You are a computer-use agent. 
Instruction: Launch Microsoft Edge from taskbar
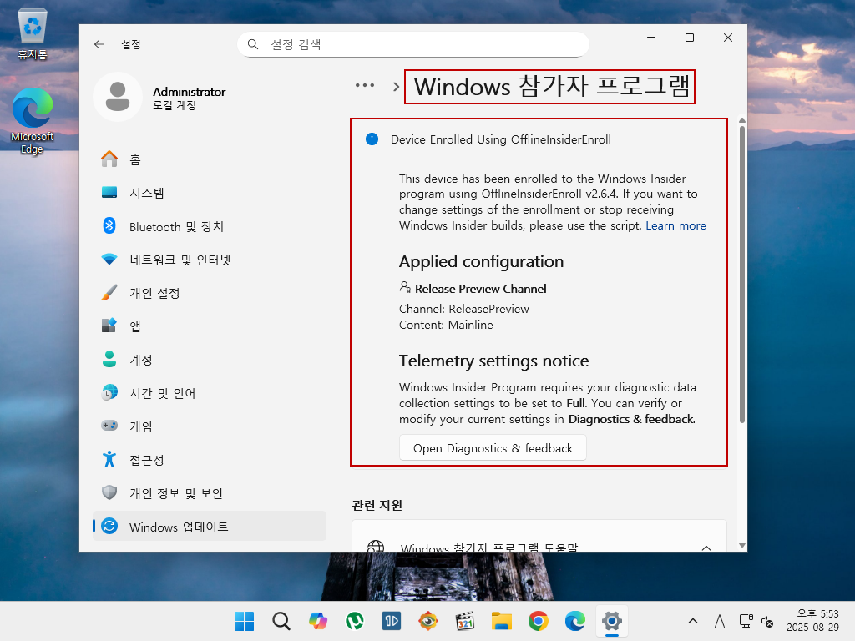[575, 621]
